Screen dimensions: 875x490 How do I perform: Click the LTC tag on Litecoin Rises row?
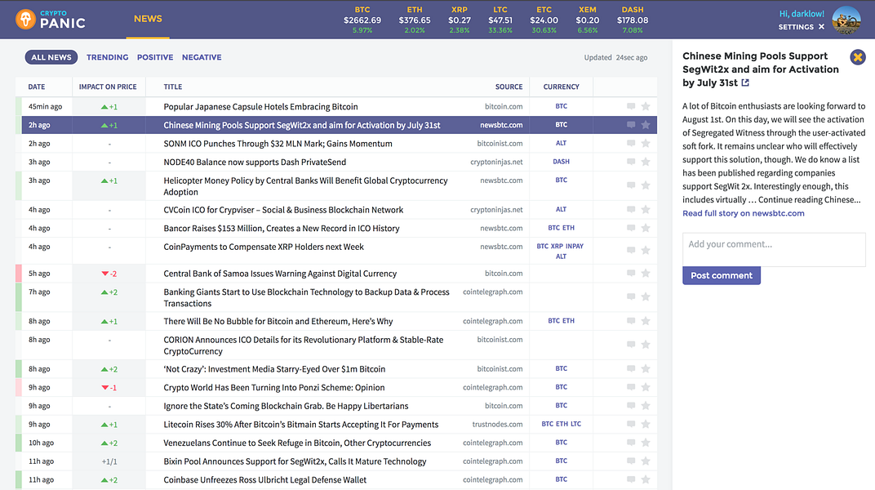(x=576, y=424)
